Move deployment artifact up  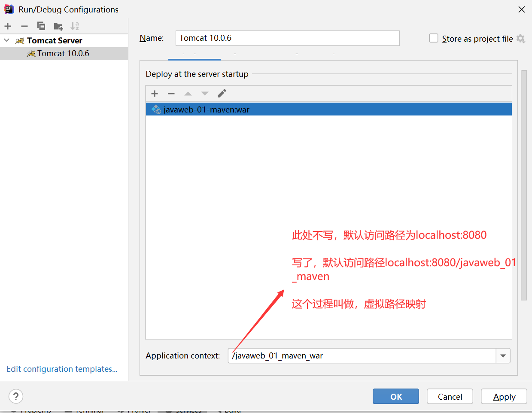tap(188, 94)
